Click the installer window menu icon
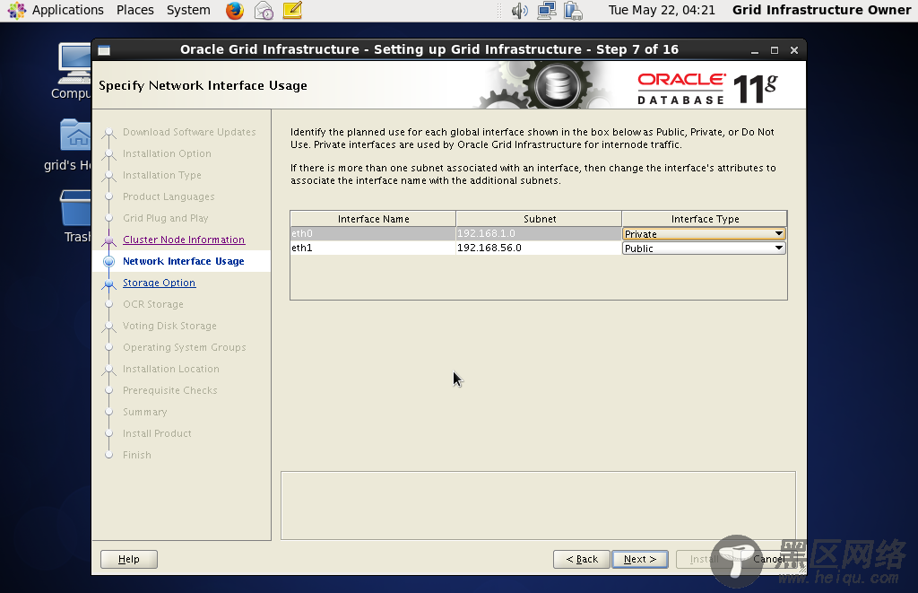Screen dimensions: 918x593 coord(104,50)
